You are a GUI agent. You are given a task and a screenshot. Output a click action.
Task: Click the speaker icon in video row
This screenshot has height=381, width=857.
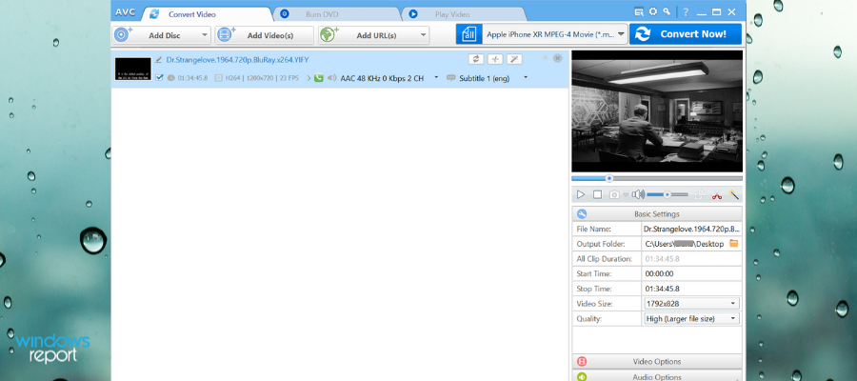pyautogui.click(x=331, y=78)
